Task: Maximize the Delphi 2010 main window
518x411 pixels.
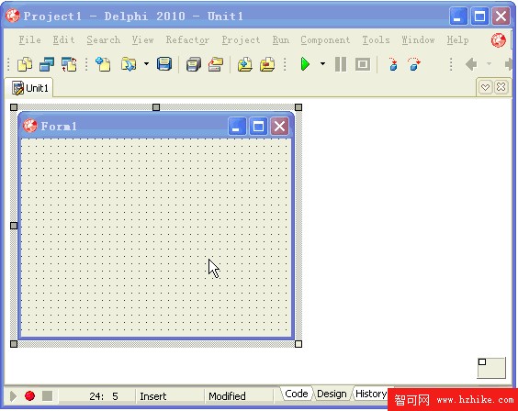Action: pos(479,16)
